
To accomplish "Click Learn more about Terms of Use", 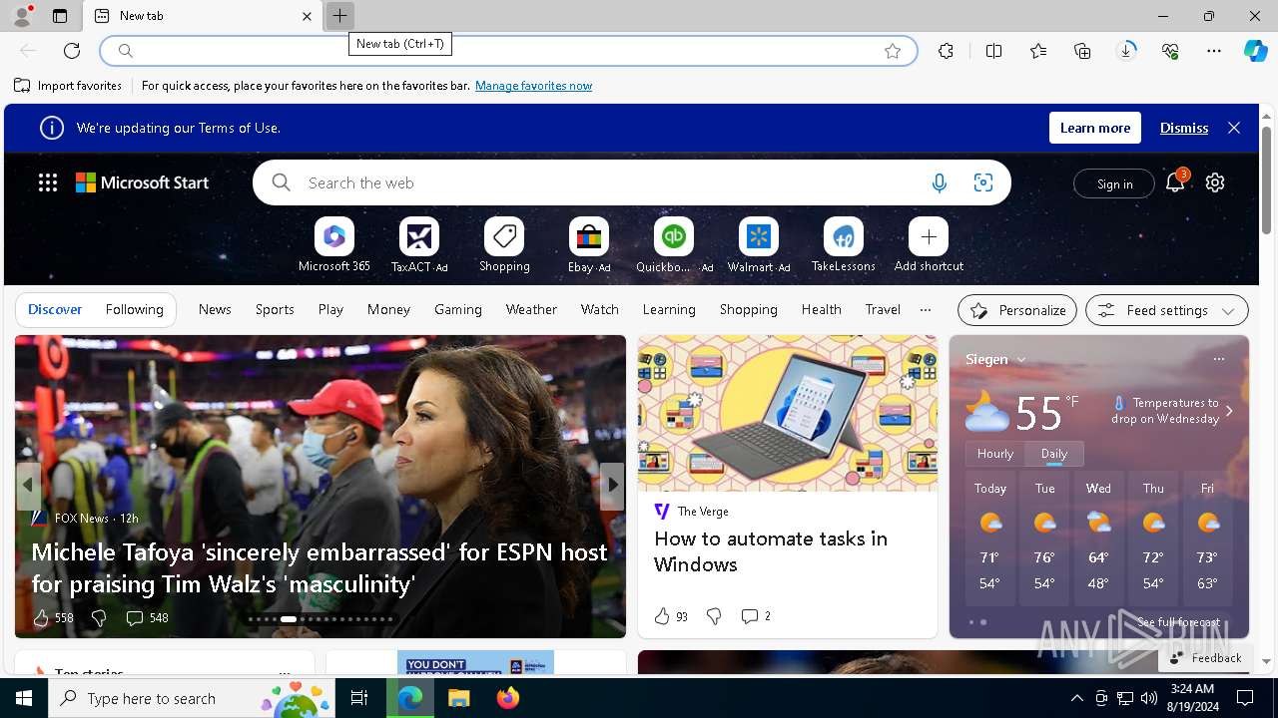I will (x=1095, y=128).
